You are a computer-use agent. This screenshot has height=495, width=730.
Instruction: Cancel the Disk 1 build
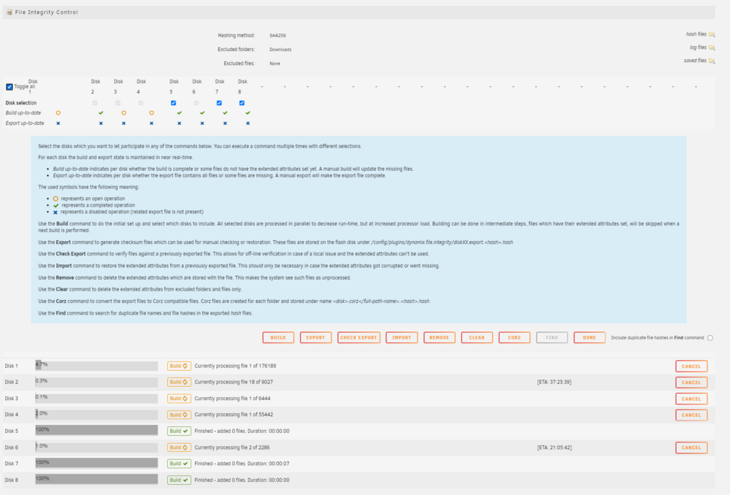[x=691, y=367]
